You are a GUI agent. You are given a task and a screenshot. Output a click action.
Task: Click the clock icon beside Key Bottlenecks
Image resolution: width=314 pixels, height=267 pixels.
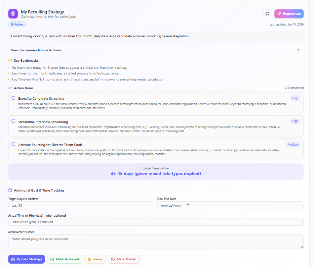[x=10, y=61]
